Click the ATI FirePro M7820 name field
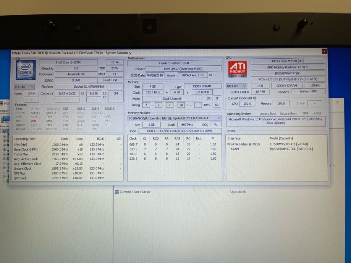Image resolution: width=351 pixels, height=263 pixels. pos(288,61)
